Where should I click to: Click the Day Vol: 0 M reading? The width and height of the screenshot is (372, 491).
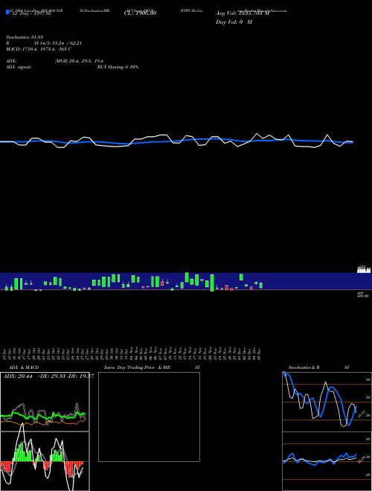coord(234,22)
